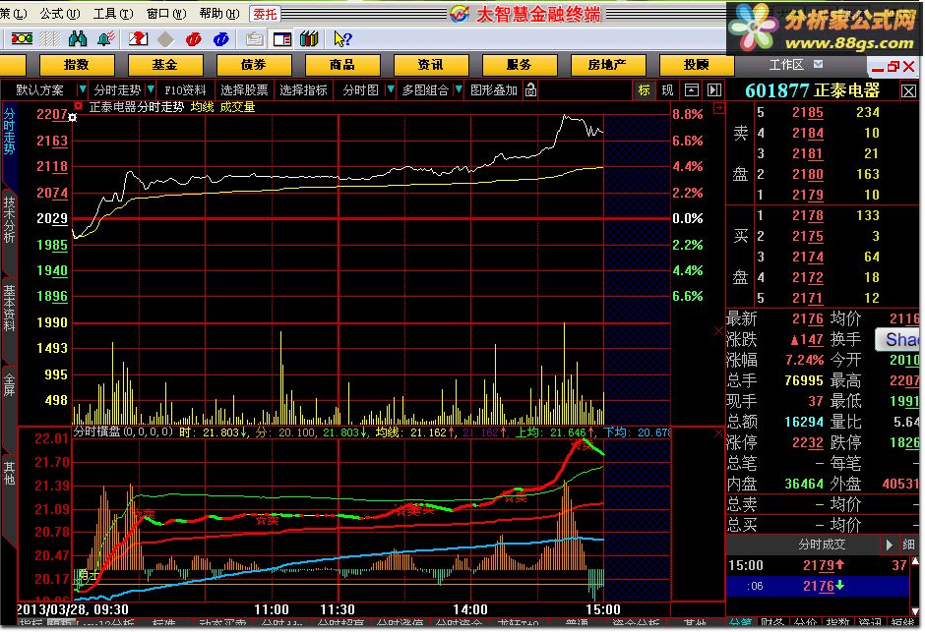Image resolution: width=925 pixels, height=632 pixels.
Task: Open the 工具 menu
Action: [x=113, y=14]
